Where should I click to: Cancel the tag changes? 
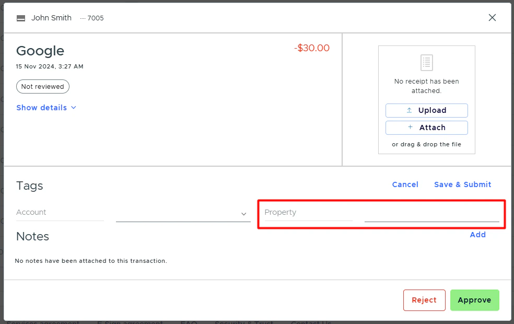pos(405,184)
